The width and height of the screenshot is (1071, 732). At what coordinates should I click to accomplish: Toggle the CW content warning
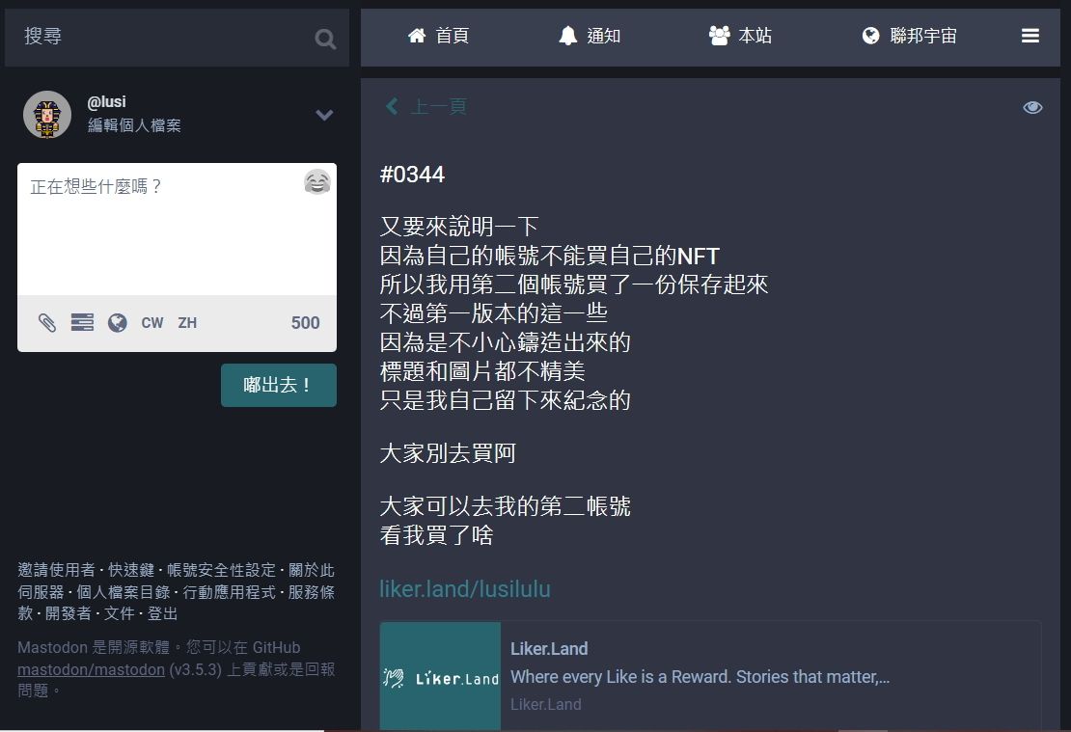[x=152, y=322]
